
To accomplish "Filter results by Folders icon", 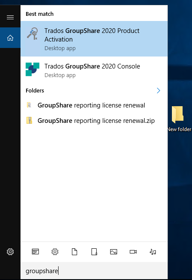I will [x=94, y=252].
